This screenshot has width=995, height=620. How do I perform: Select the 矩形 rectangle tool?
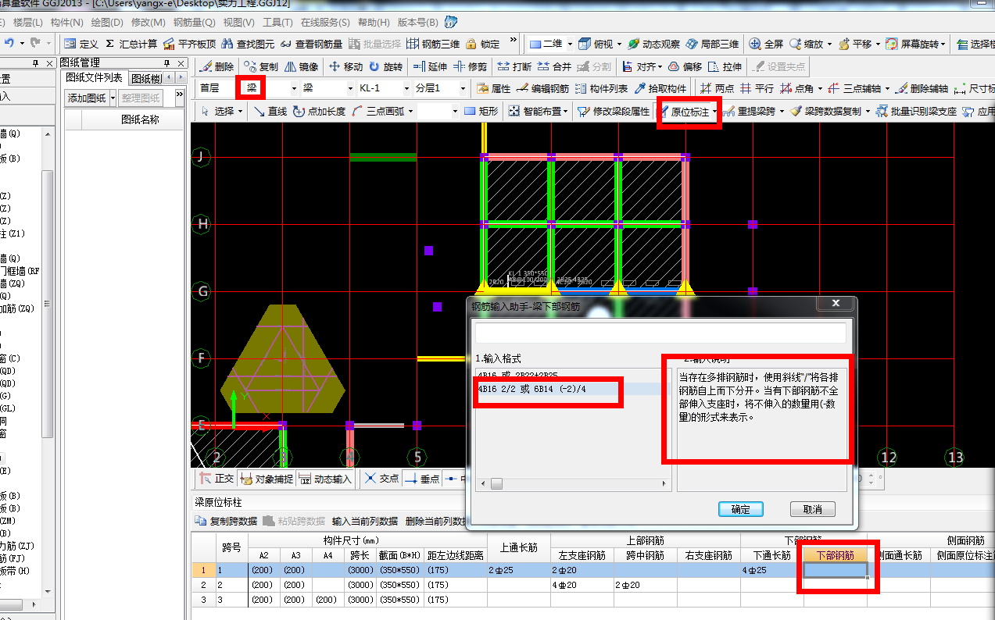pos(481,111)
